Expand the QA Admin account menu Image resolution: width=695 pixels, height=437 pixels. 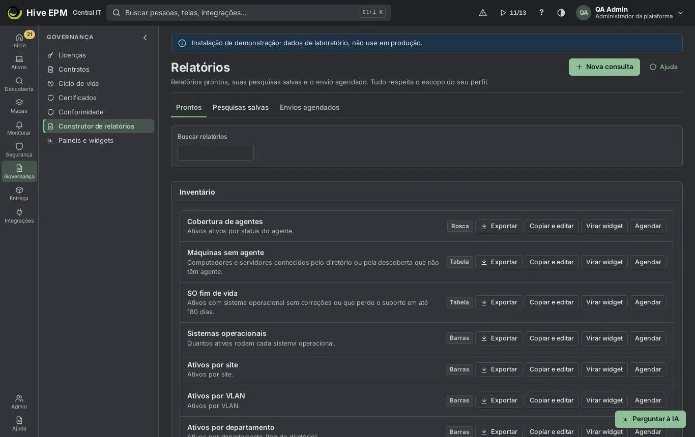tap(630, 13)
